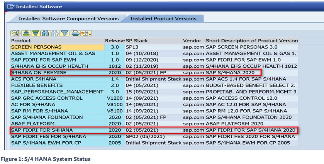Select SAP S/4HANA EWM FOR CP product cell
324x164 pixels.
57,143
